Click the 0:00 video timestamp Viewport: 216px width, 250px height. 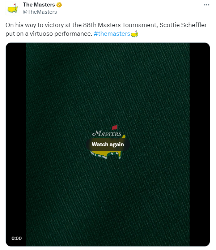coord(17,238)
